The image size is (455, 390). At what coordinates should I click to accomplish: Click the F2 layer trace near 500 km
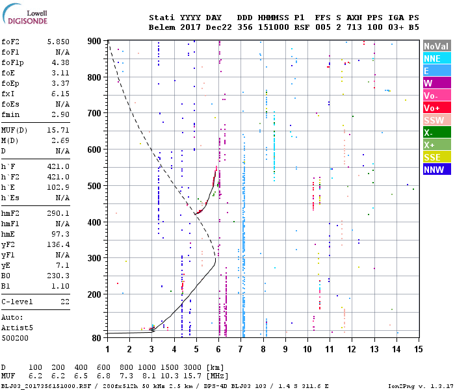(214, 182)
